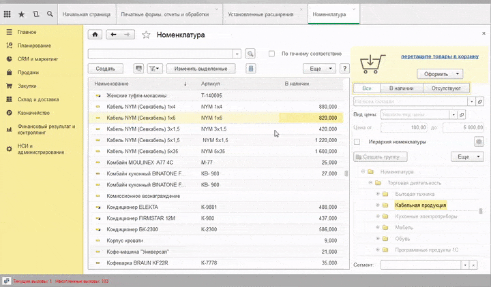Clear the Сегмент field
Image resolution: width=491 pixels, height=287 pixels.
(473, 265)
